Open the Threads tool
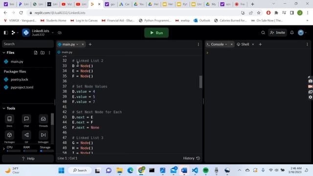Viewport: 313px width, 176px height. click(44, 121)
